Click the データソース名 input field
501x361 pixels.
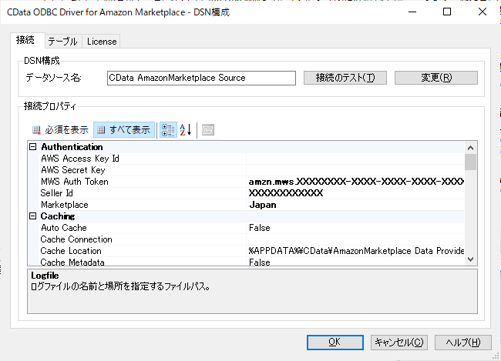coord(201,78)
